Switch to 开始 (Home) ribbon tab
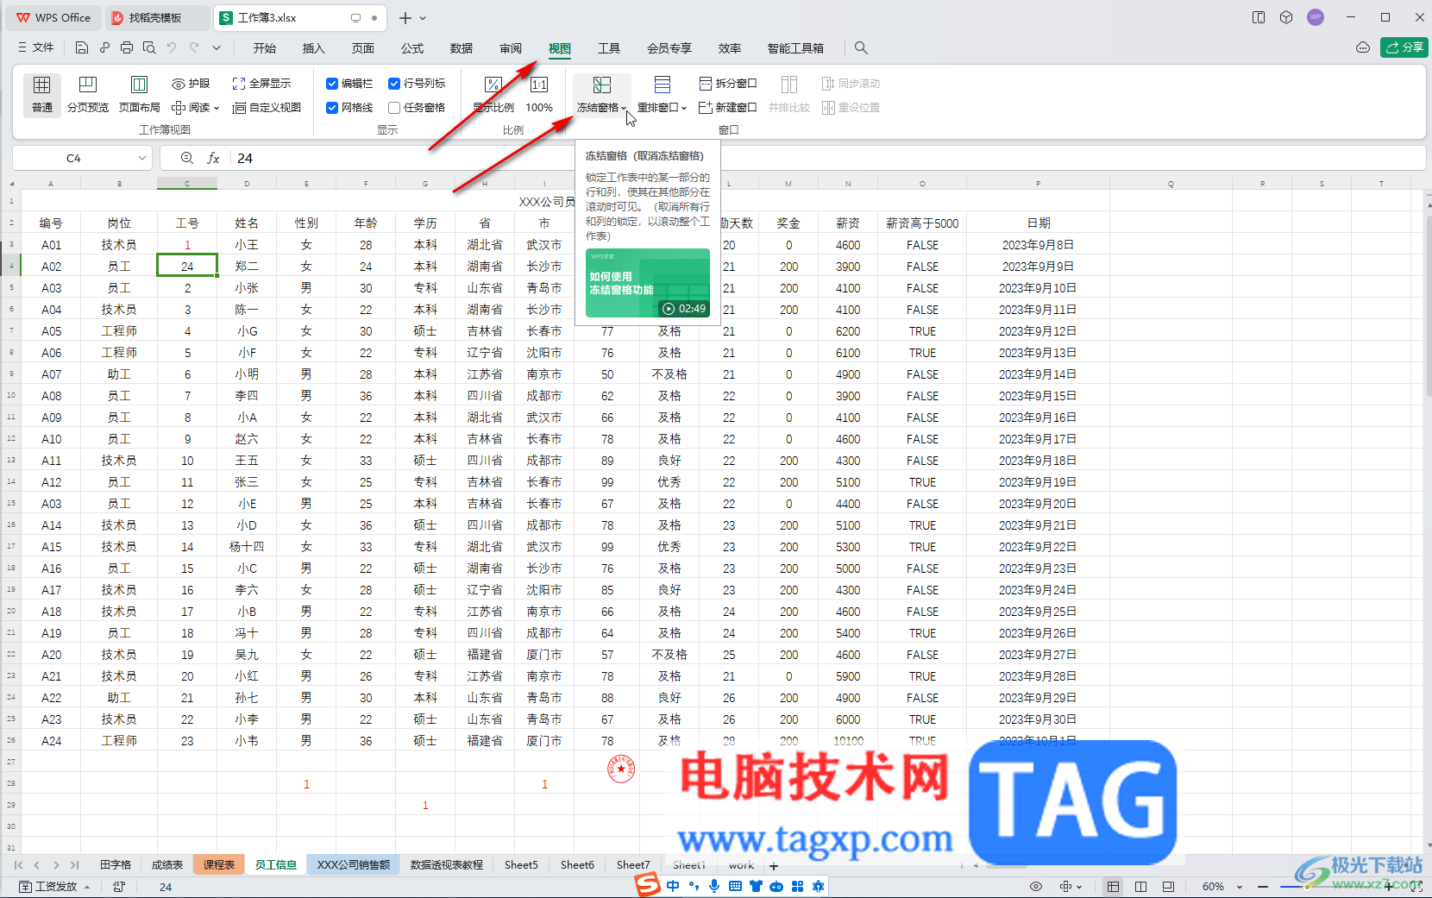1432x898 pixels. 265,48
